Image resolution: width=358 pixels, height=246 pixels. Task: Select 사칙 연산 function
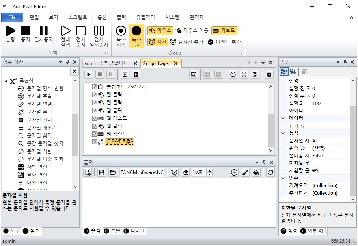tap(37, 167)
